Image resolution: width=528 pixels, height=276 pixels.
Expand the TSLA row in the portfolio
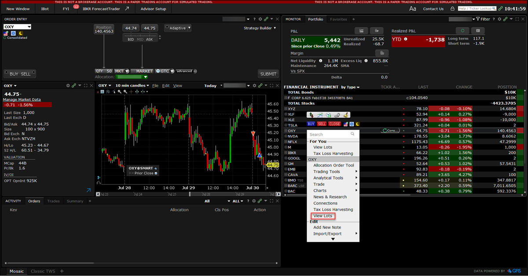(286, 125)
